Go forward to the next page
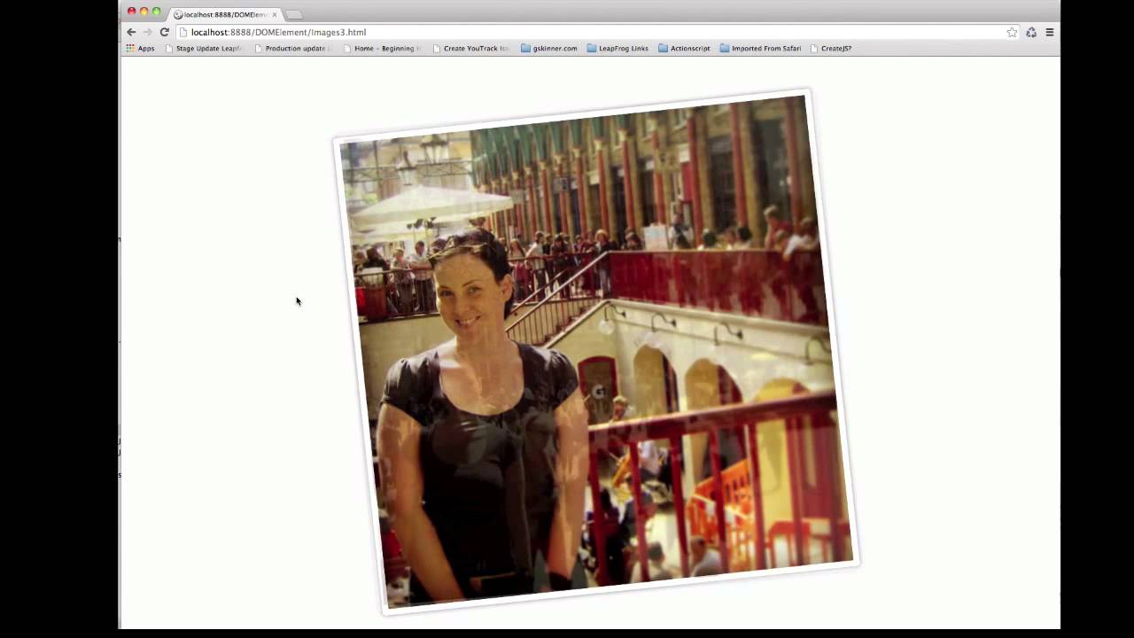This screenshot has width=1134, height=638. click(147, 32)
